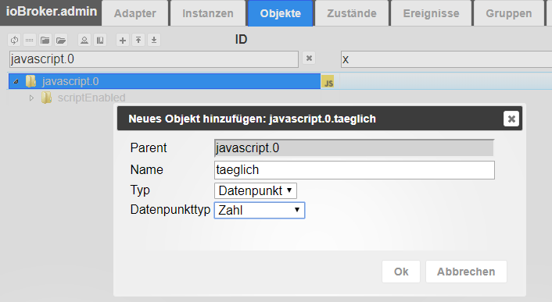Confirm the dialog with Ok button
This screenshot has height=302, width=552.
[401, 272]
